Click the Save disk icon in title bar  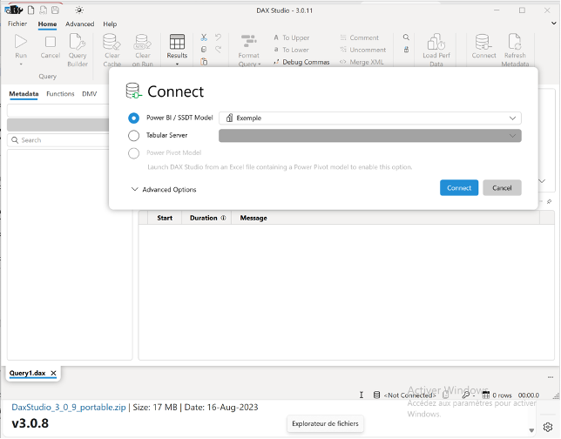pyautogui.click(x=55, y=10)
